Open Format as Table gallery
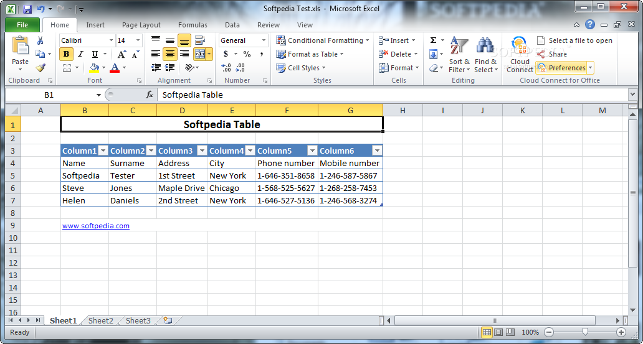Viewport: 643px width, 344px height. click(x=310, y=54)
